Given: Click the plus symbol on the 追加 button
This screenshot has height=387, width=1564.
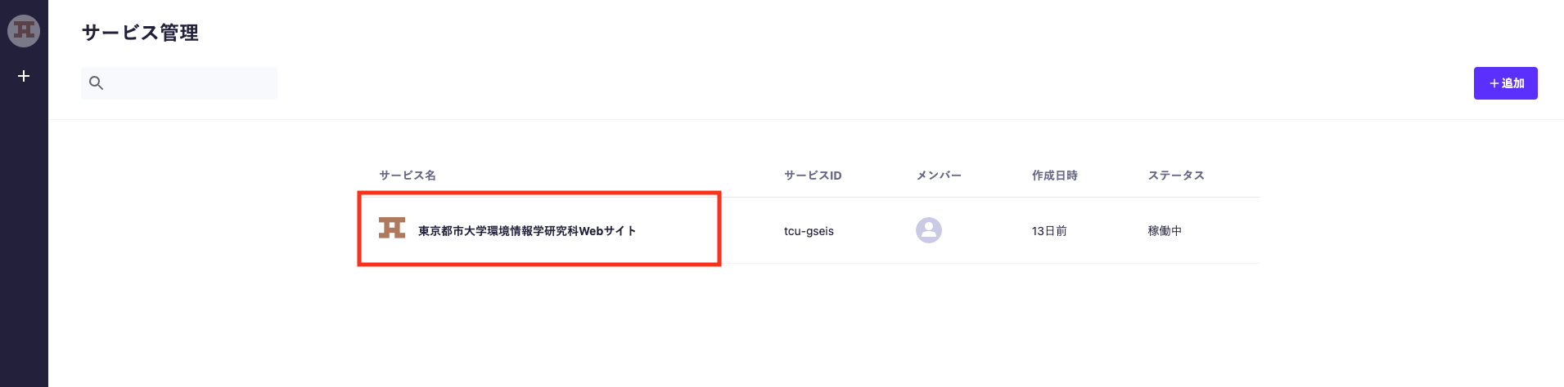Looking at the screenshot, I should pos(1494,83).
